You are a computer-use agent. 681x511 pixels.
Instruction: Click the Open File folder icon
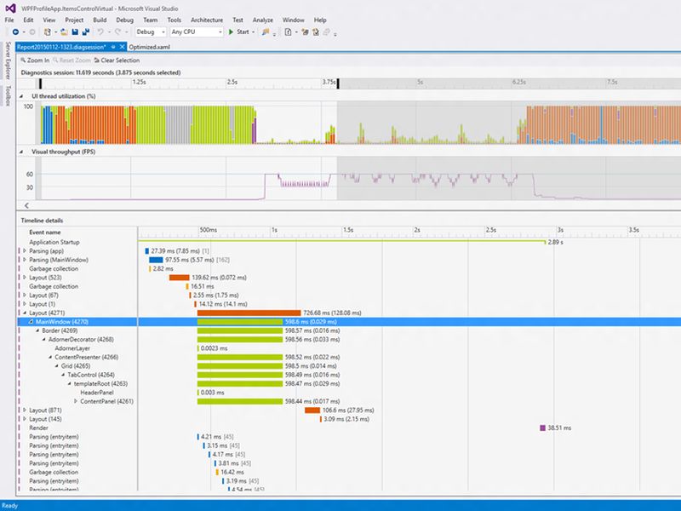point(64,32)
